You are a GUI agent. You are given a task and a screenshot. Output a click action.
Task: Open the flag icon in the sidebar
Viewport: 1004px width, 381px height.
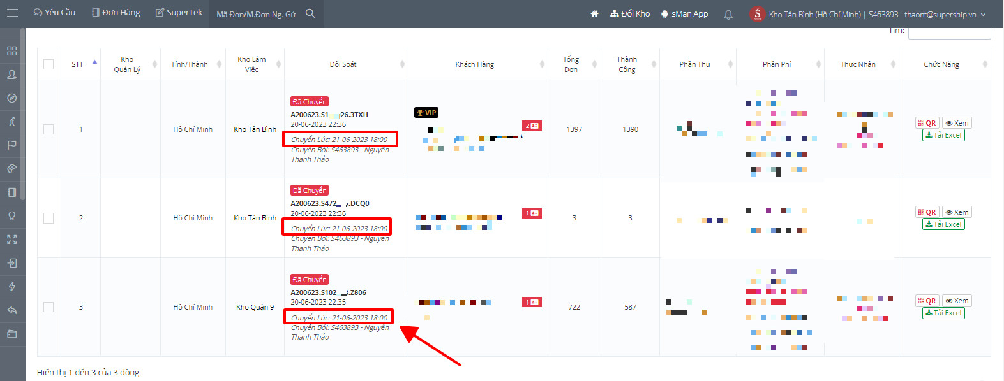pyautogui.click(x=11, y=145)
